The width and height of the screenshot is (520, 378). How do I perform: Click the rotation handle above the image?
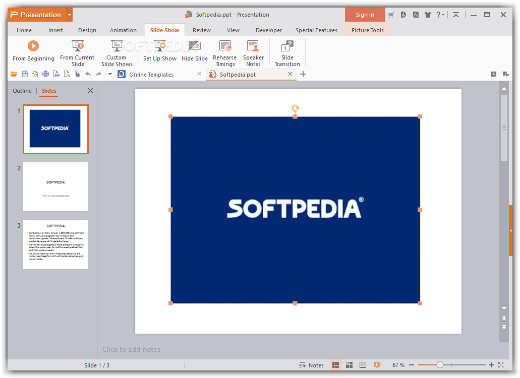pos(295,108)
